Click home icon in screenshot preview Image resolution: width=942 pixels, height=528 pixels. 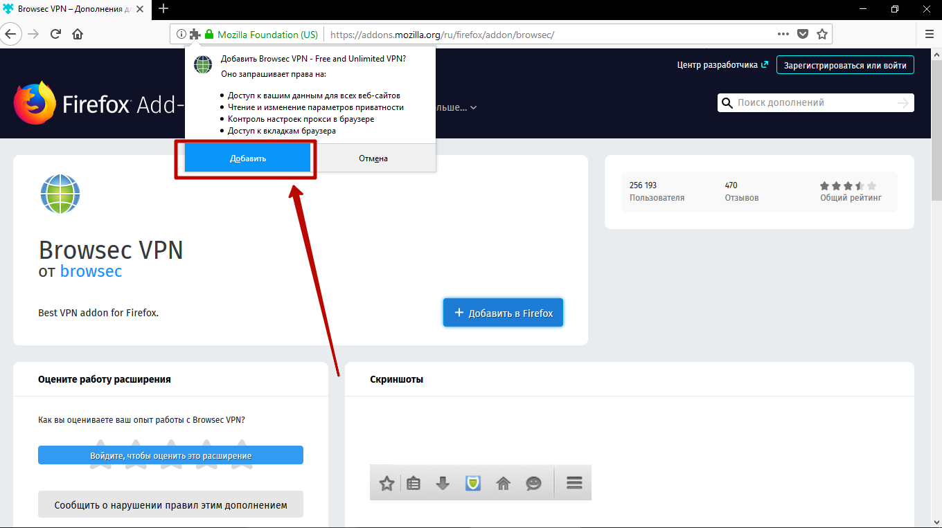(504, 483)
